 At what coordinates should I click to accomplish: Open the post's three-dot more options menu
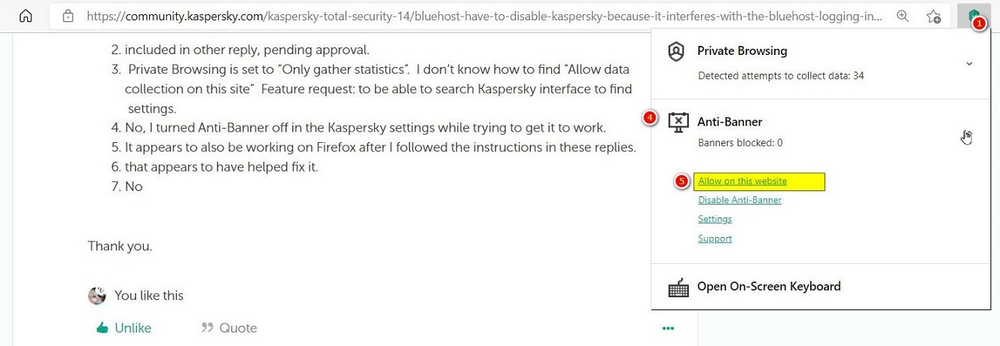pos(668,328)
